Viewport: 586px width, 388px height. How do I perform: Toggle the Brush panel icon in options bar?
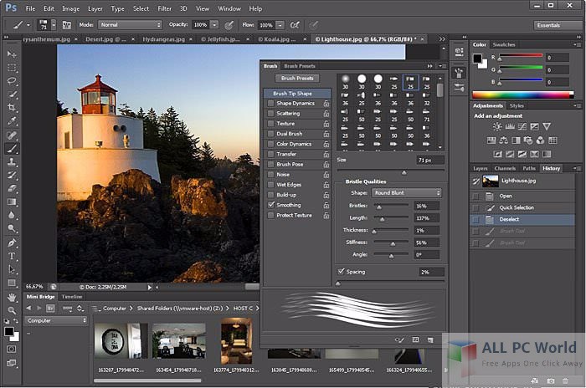pos(66,25)
